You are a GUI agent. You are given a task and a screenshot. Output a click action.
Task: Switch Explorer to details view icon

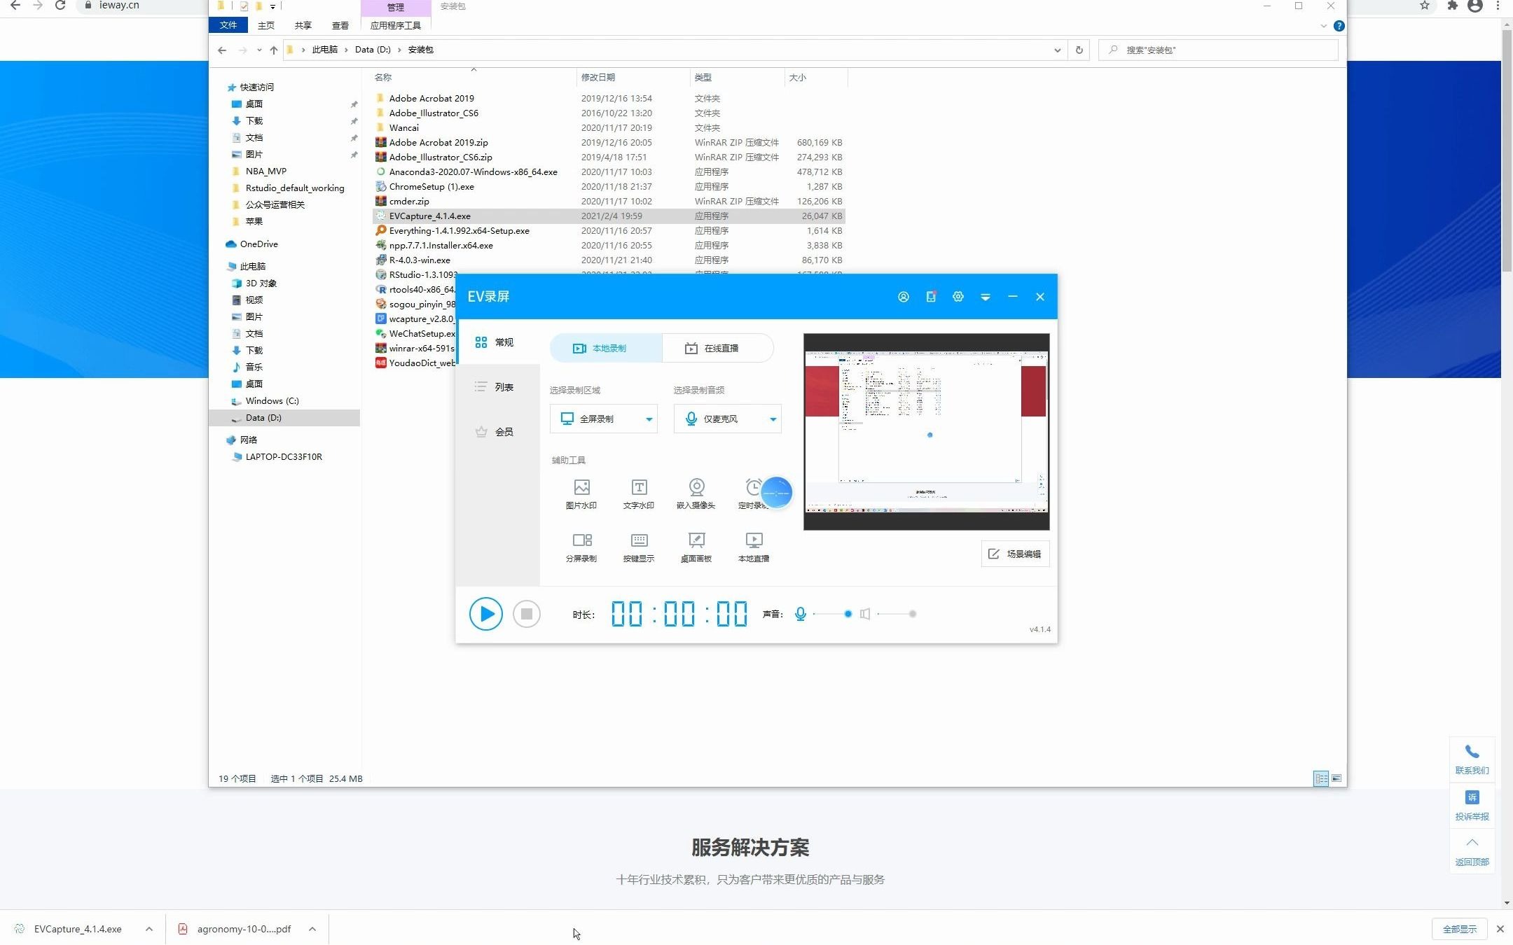click(1321, 778)
